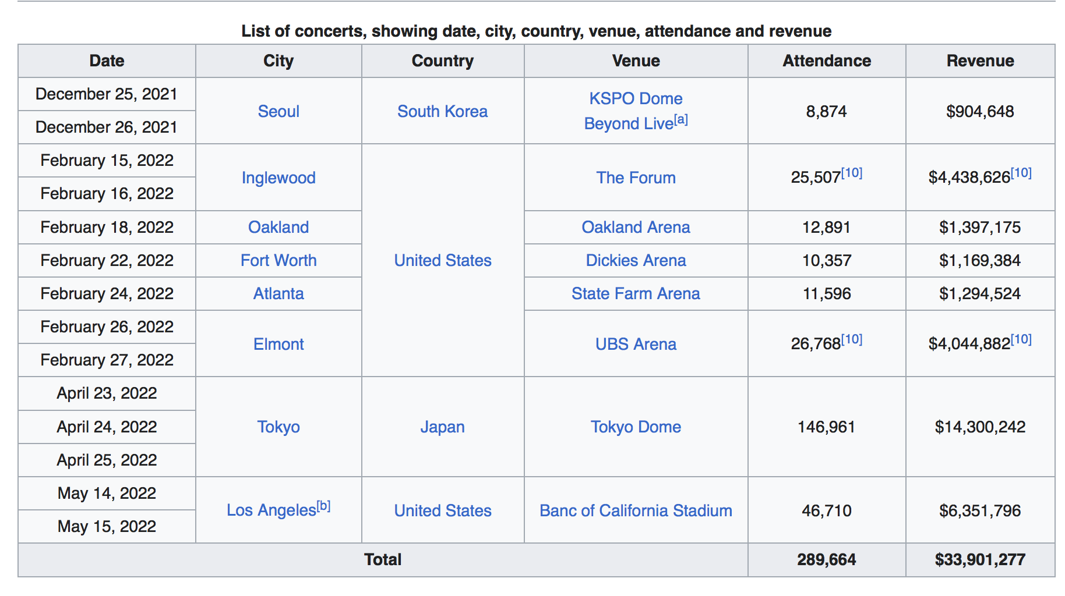The image size is (1065, 596).
Task: Open The Forum venue link
Action: pos(636,178)
